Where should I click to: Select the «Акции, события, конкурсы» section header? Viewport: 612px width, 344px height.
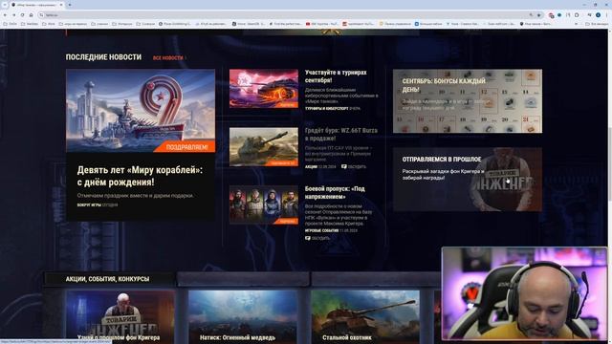click(x=108, y=279)
